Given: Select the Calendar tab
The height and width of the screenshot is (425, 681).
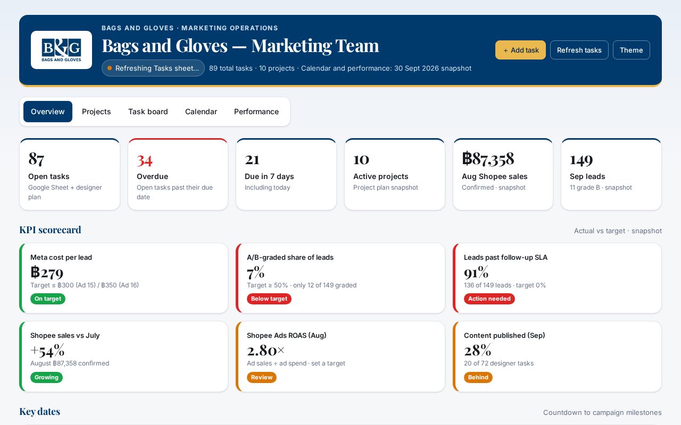Looking at the screenshot, I should 201,112.
